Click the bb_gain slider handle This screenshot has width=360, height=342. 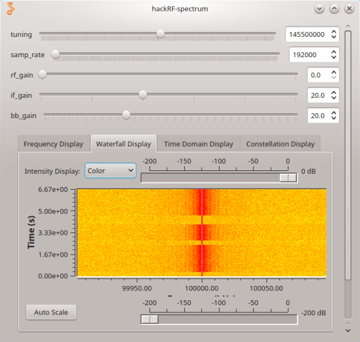[126, 114]
